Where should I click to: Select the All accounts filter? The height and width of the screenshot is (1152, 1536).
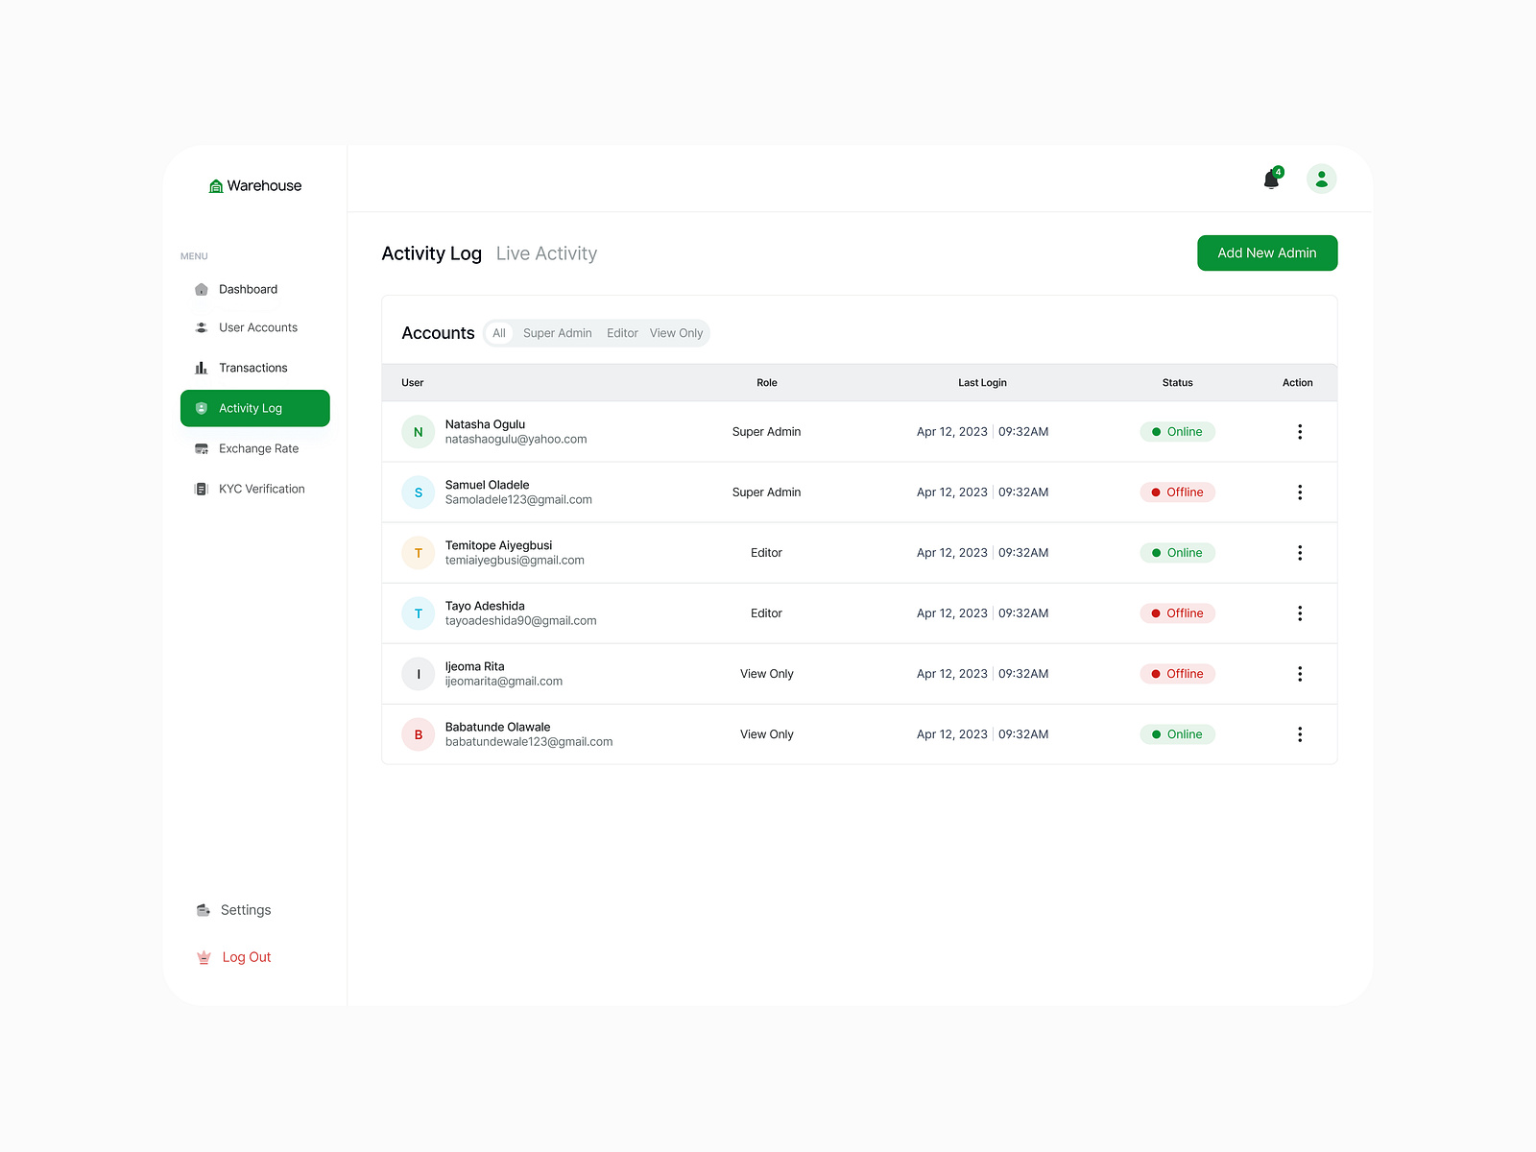tap(499, 333)
